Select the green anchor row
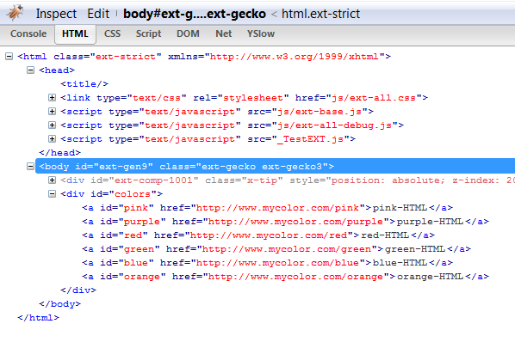Screen dimensions: 515x342 276,249
